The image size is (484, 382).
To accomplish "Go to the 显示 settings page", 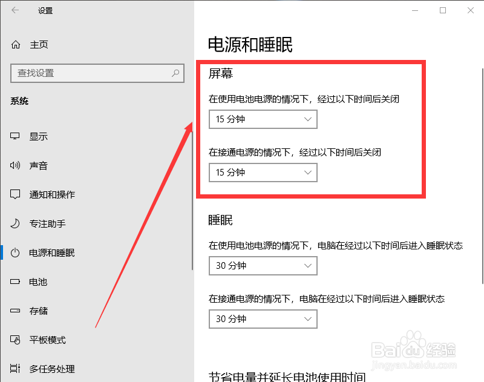I will tap(39, 136).
